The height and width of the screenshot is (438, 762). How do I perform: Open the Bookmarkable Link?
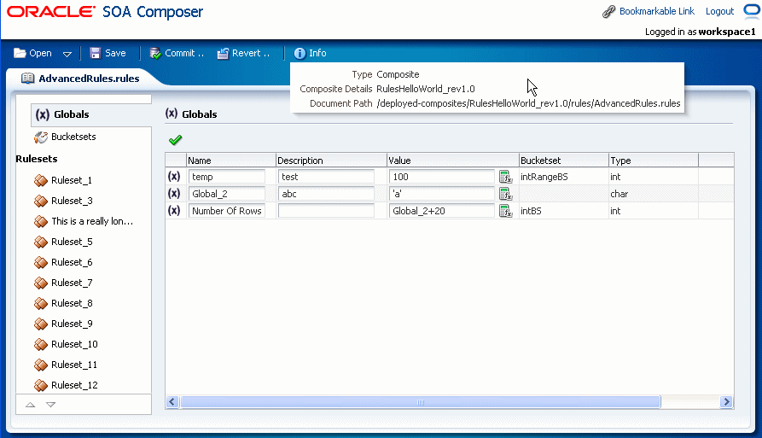click(x=656, y=11)
